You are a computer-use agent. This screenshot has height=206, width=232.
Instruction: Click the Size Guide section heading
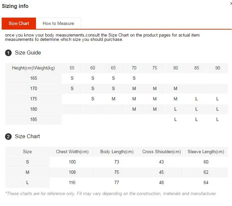[x=28, y=52]
